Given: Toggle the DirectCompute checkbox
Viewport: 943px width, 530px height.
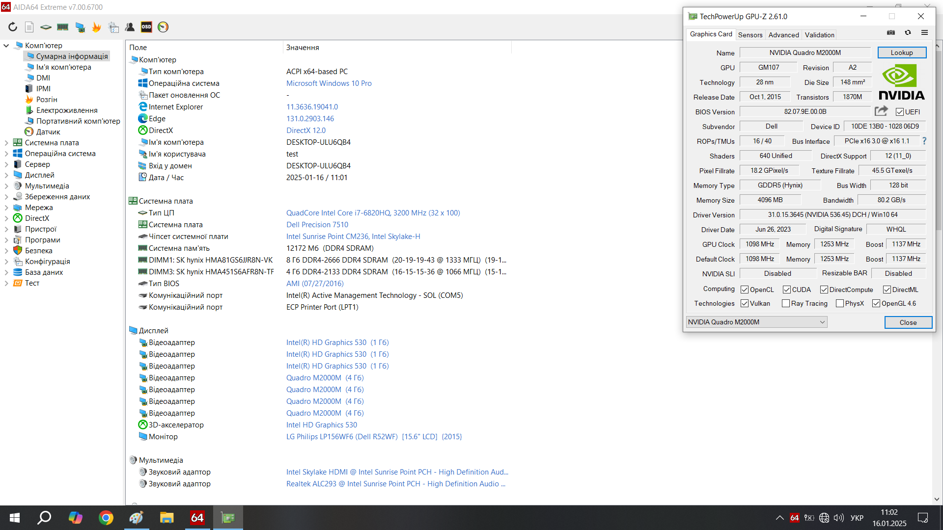Looking at the screenshot, I should [824, 290].
